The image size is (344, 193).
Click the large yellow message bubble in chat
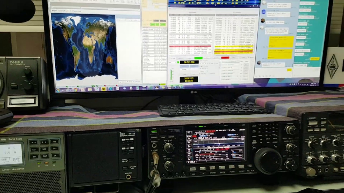coord(281,42)
